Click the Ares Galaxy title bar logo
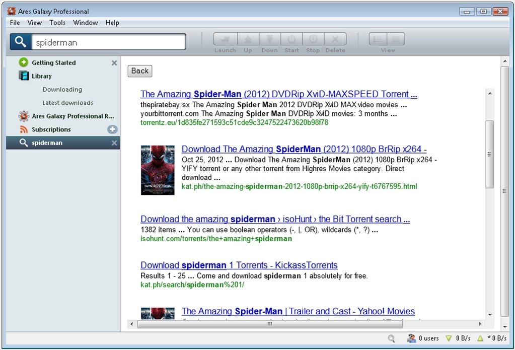515x350 pixels. pyautogui.click(x=12, y=11)
